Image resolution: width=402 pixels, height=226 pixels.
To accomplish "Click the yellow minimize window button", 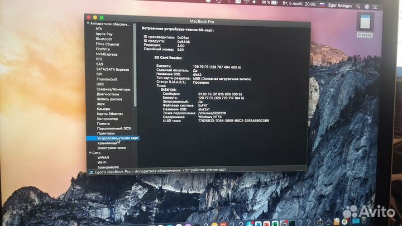I will coord(95,17).
